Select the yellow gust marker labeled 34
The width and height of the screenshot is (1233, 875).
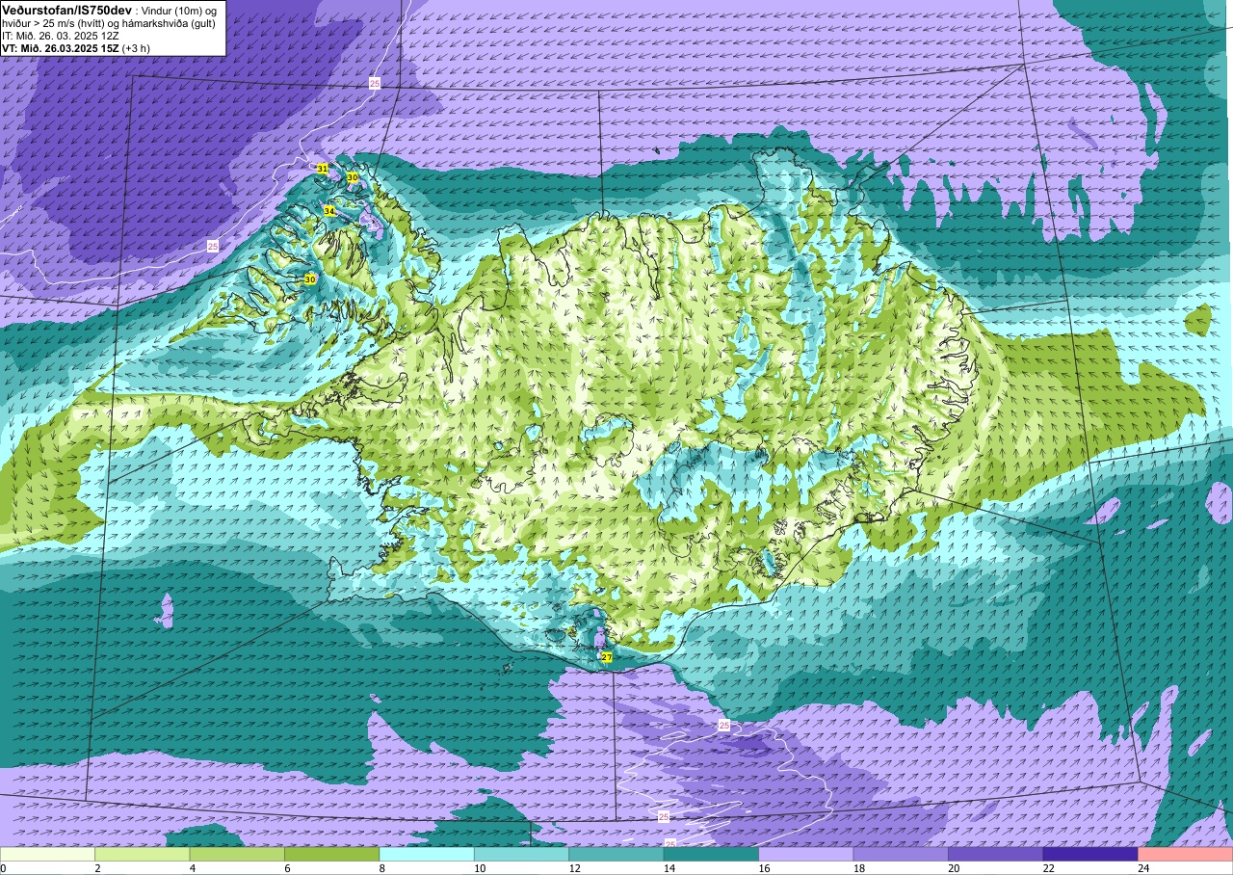(329, 210)
